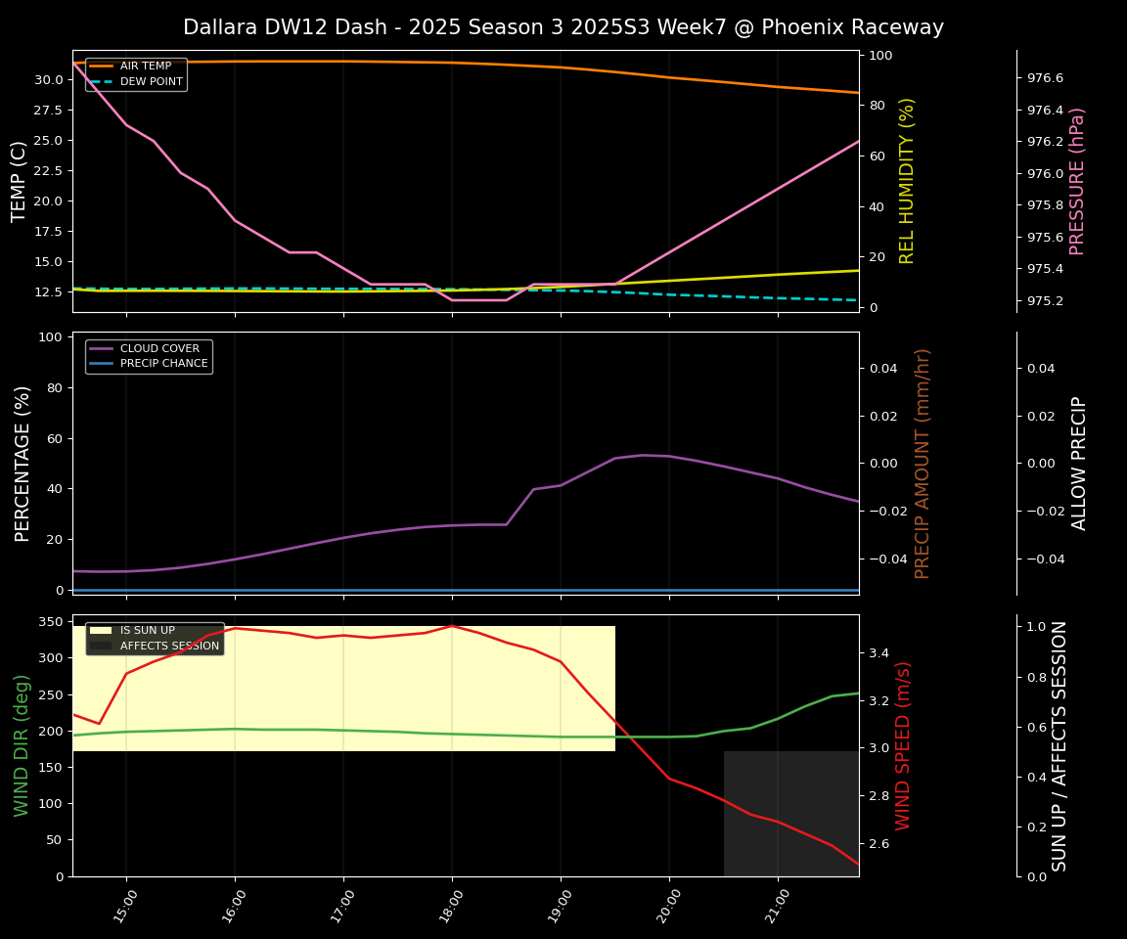
Task: Click the 3.4 wind speed tick label
Action: (879, 653)
